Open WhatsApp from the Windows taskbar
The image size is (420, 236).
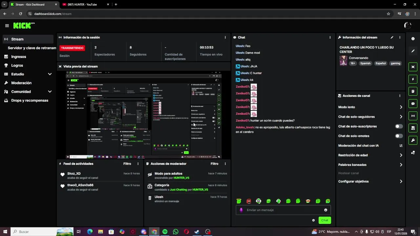click(176, 232)
